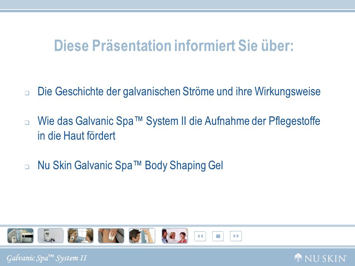Click the rewind playback button
The height and width of the screenshot is (266, 355).
[200, 236]
